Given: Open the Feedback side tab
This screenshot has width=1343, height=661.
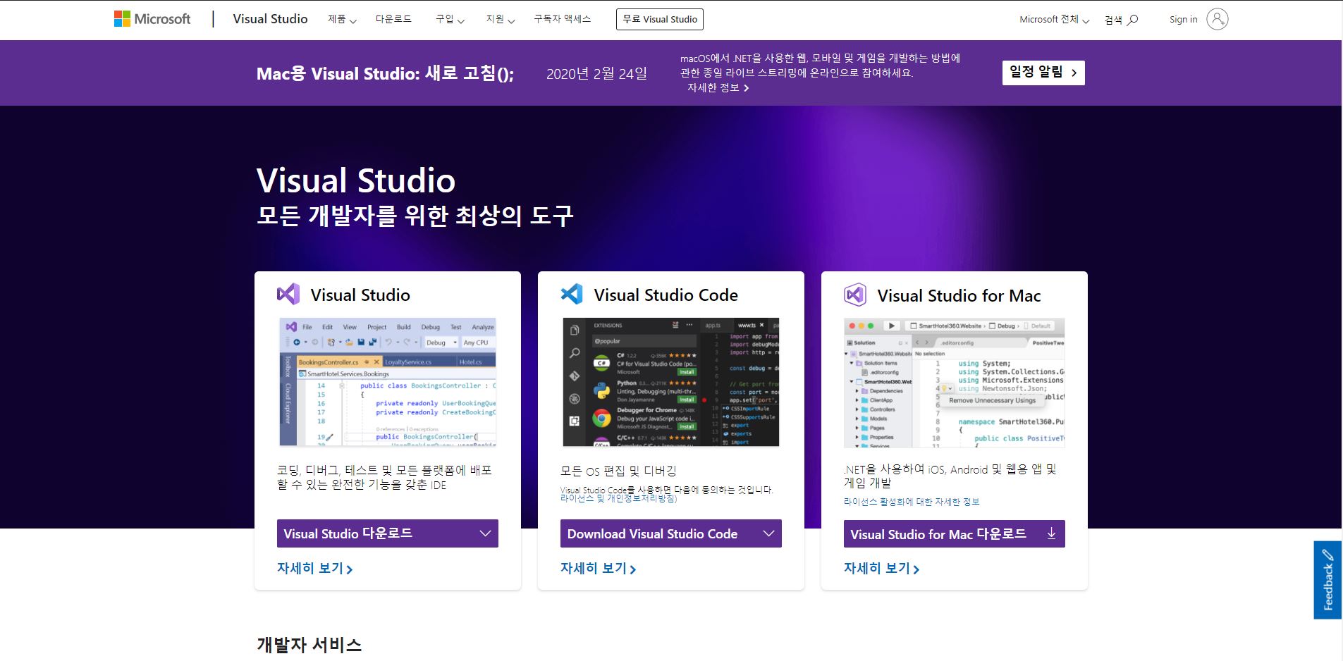Looking at the screenshot, I should point(1327,580).
